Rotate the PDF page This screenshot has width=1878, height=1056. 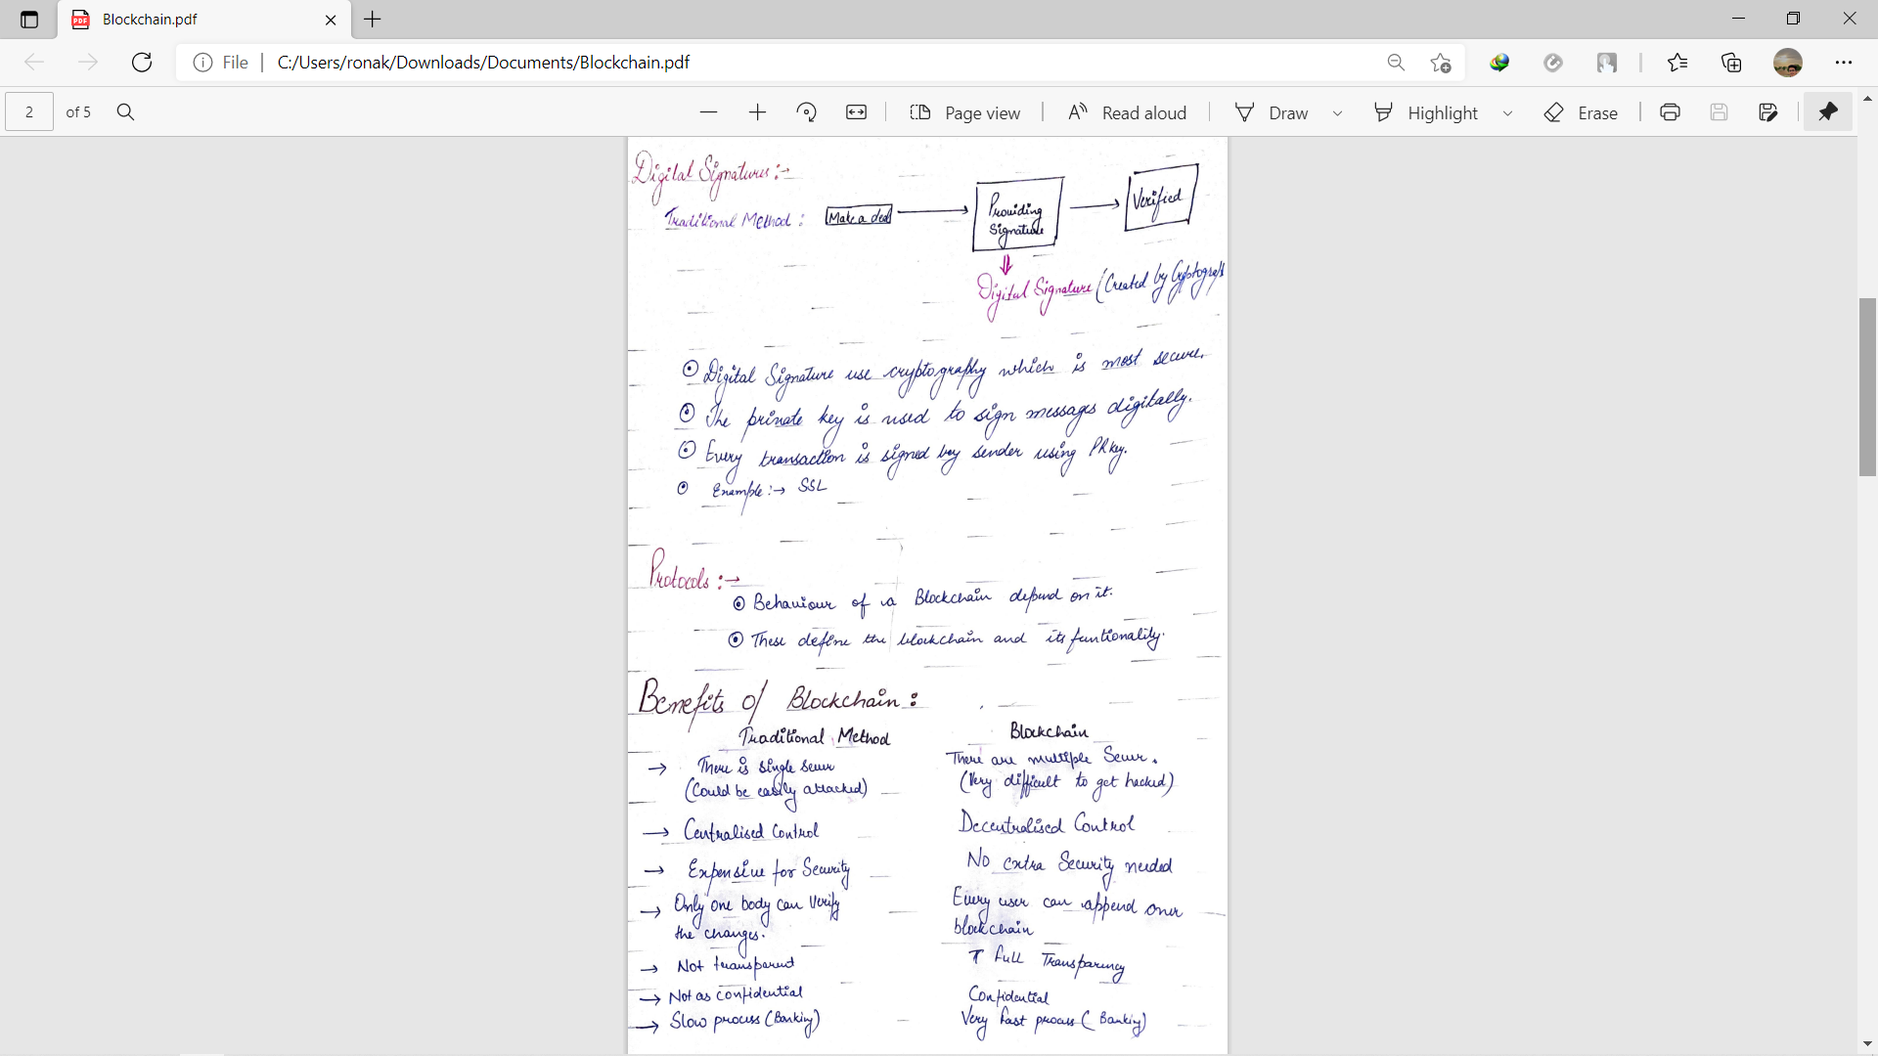[807, 112]
